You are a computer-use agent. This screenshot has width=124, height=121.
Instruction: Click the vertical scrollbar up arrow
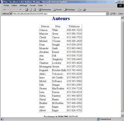click(122, 18)
